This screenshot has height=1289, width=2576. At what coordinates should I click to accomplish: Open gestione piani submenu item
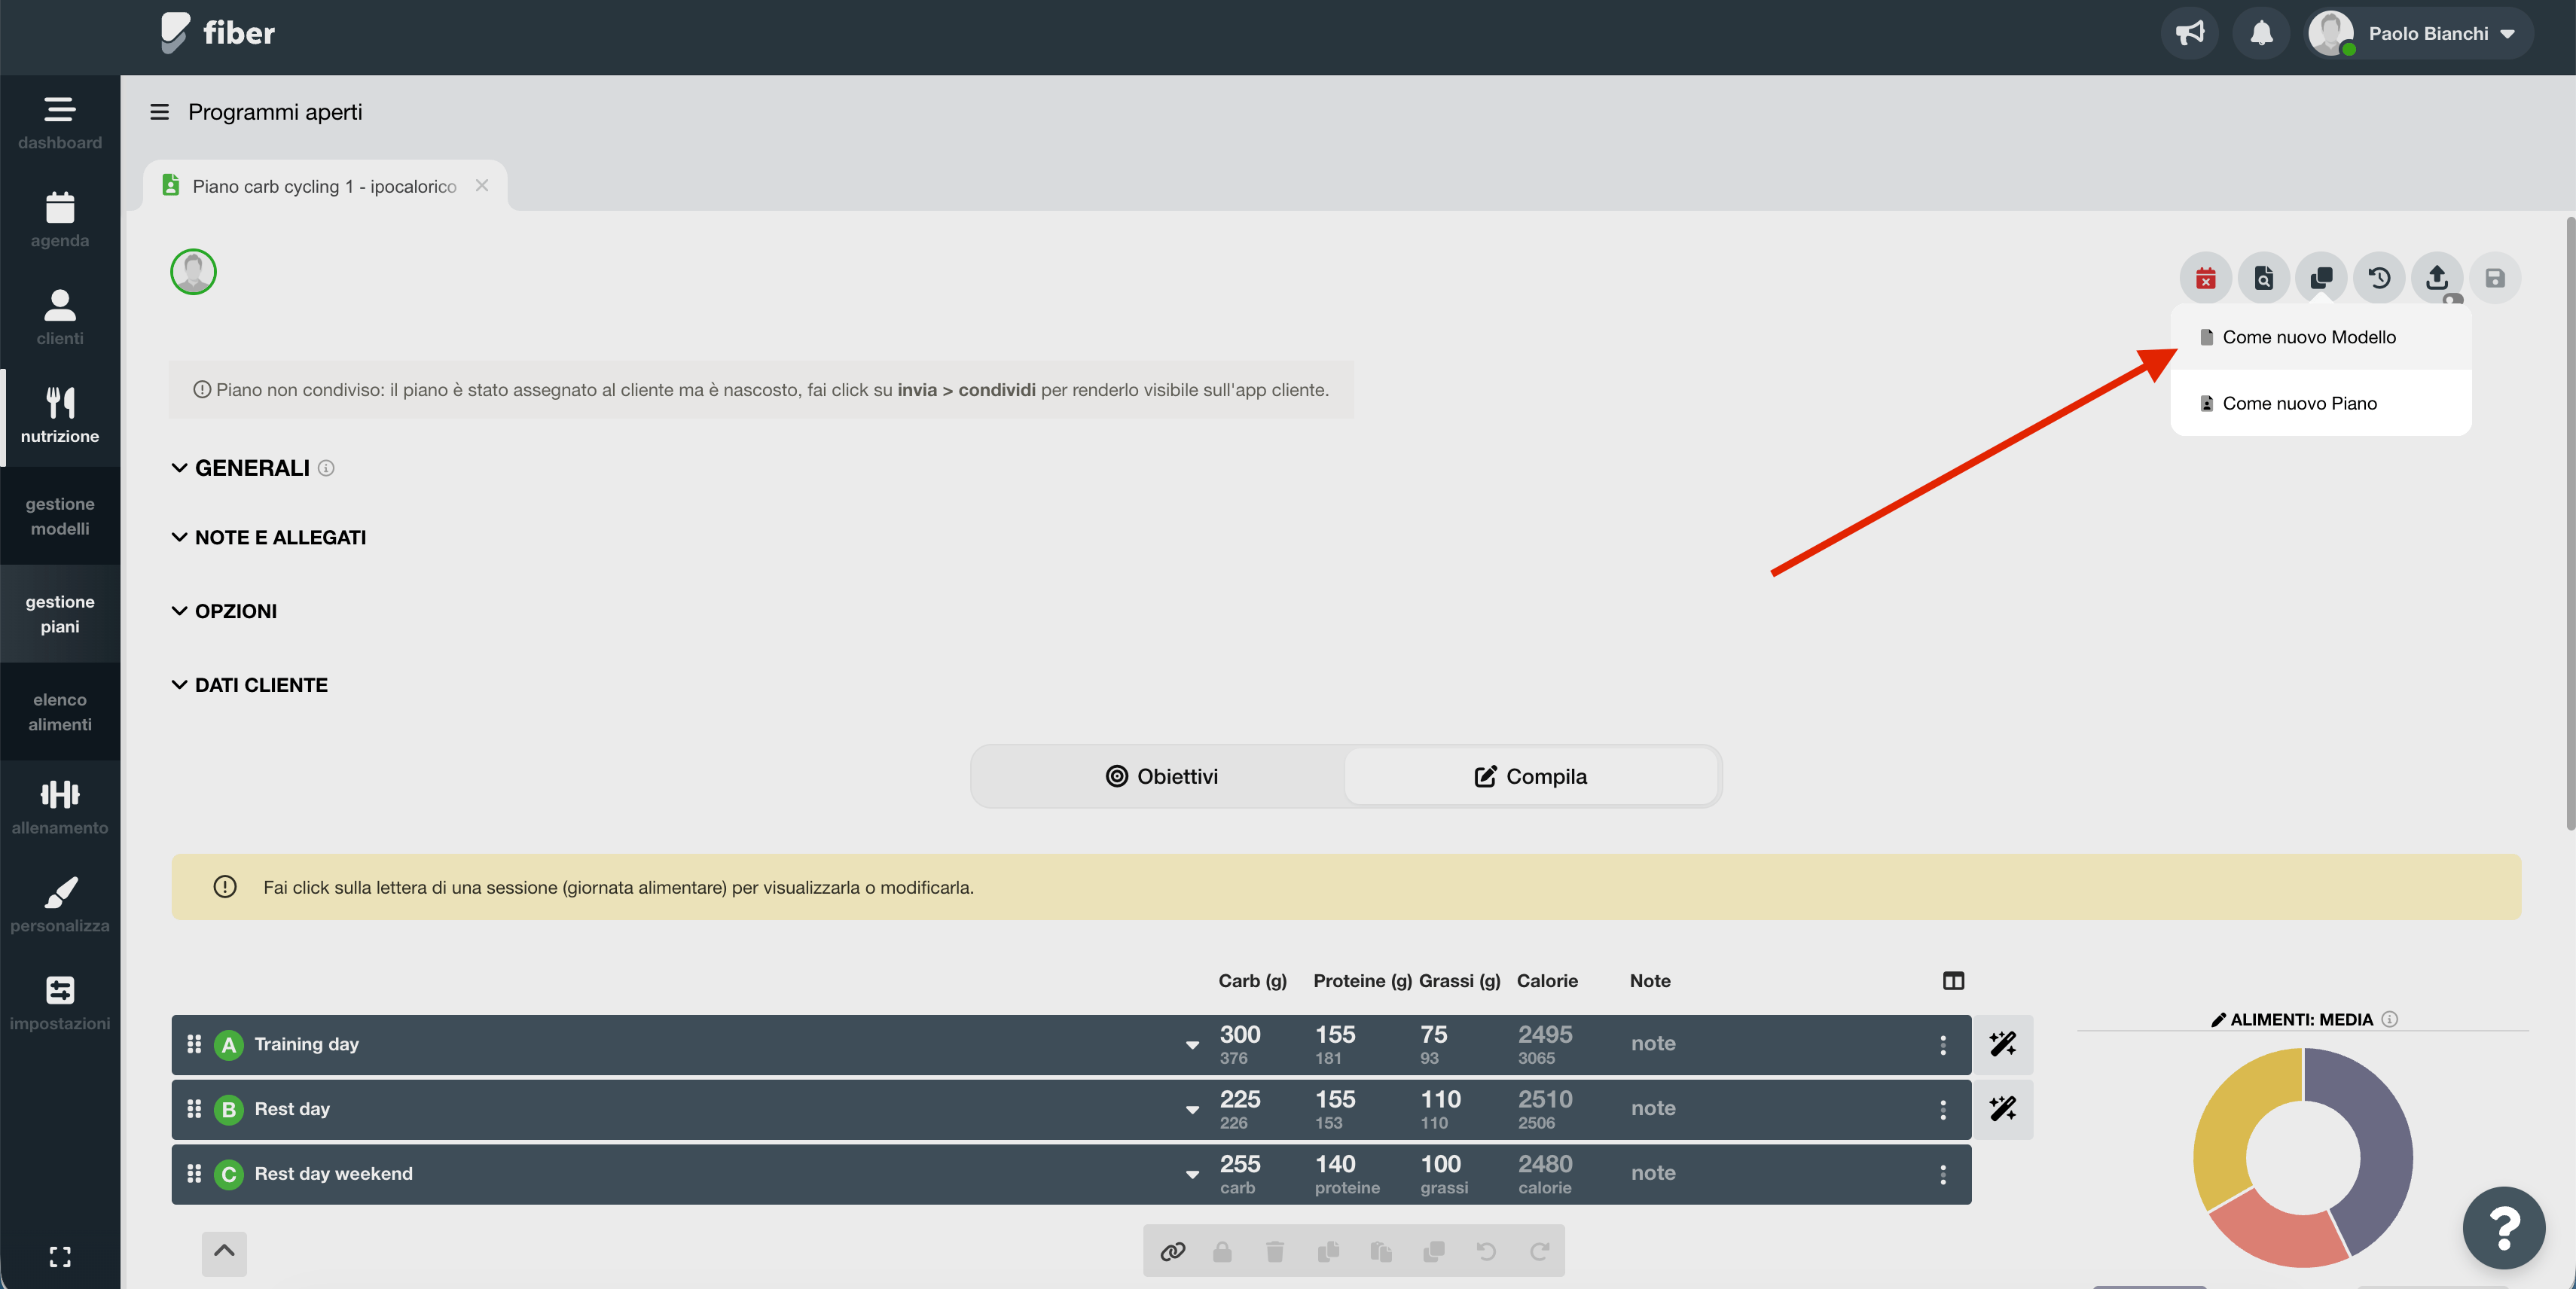click(59, 614)
